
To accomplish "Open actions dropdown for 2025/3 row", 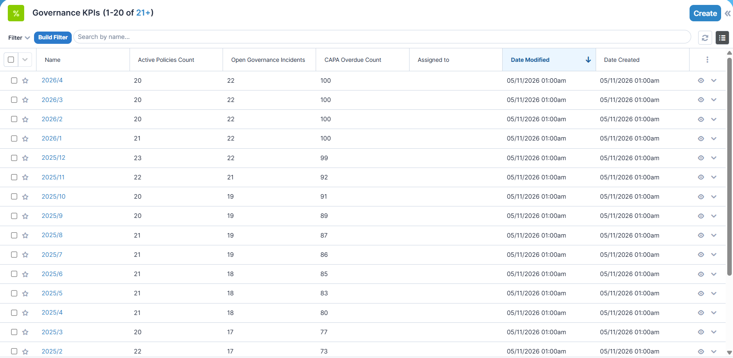I will click(x=714, y=332).
